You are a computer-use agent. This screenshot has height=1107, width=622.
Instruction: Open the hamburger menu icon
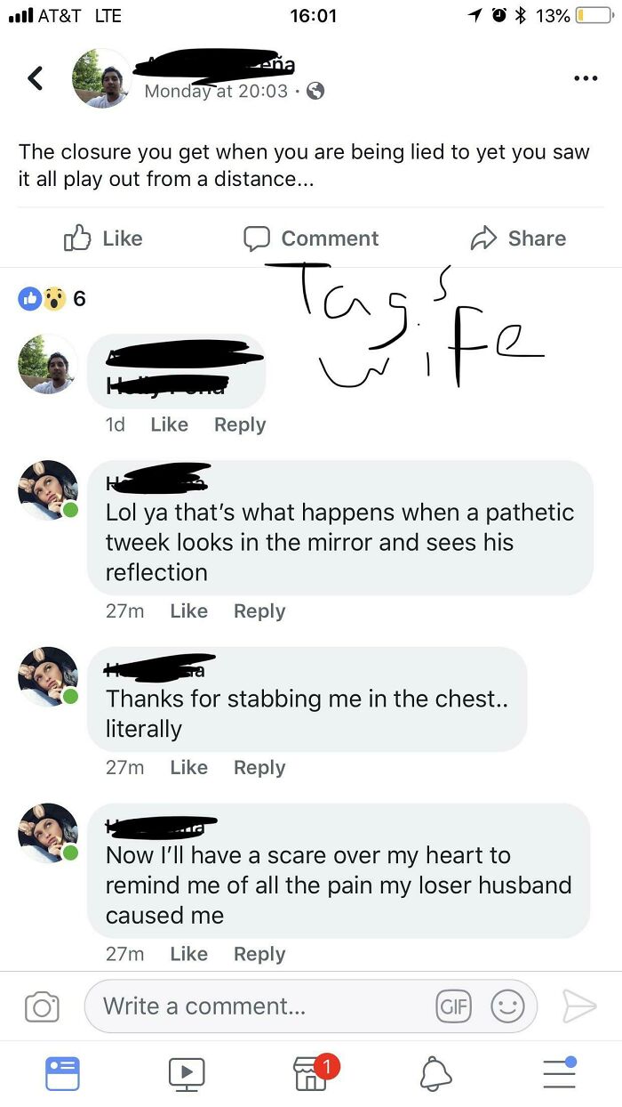click(x=559, y=1073)
